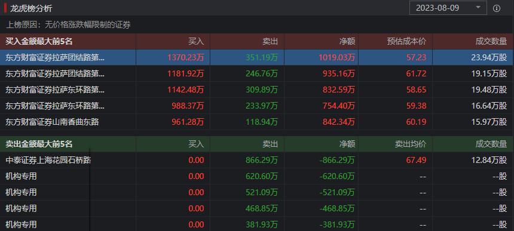Open the info icon beside the date

[497, 8]
